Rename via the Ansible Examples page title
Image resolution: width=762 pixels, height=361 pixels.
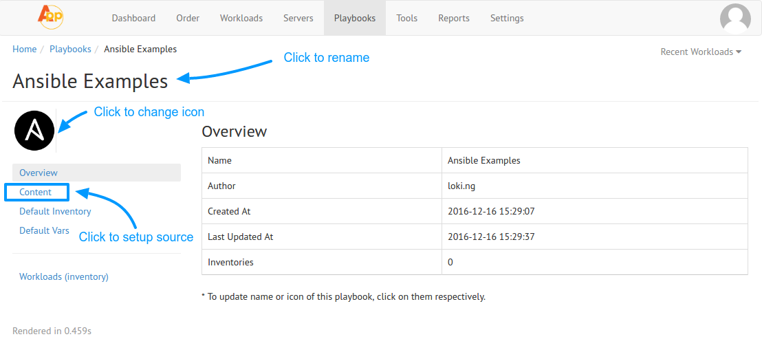click(x=90, y=81)
